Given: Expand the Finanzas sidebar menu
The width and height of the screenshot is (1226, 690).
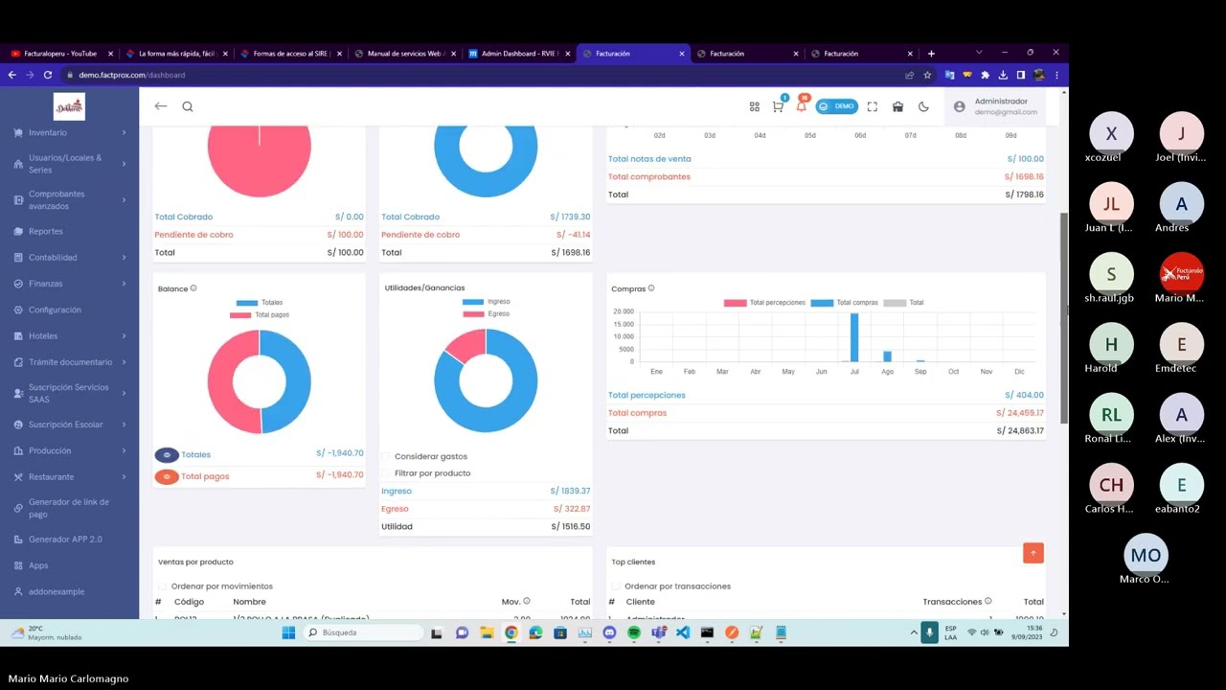Looking at the screenshot, I should pyautogui.click(x=69, y=284).
